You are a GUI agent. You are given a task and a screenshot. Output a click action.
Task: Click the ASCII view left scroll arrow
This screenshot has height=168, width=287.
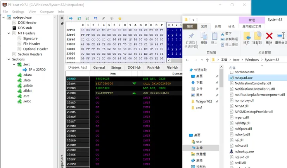coord(169,60)
